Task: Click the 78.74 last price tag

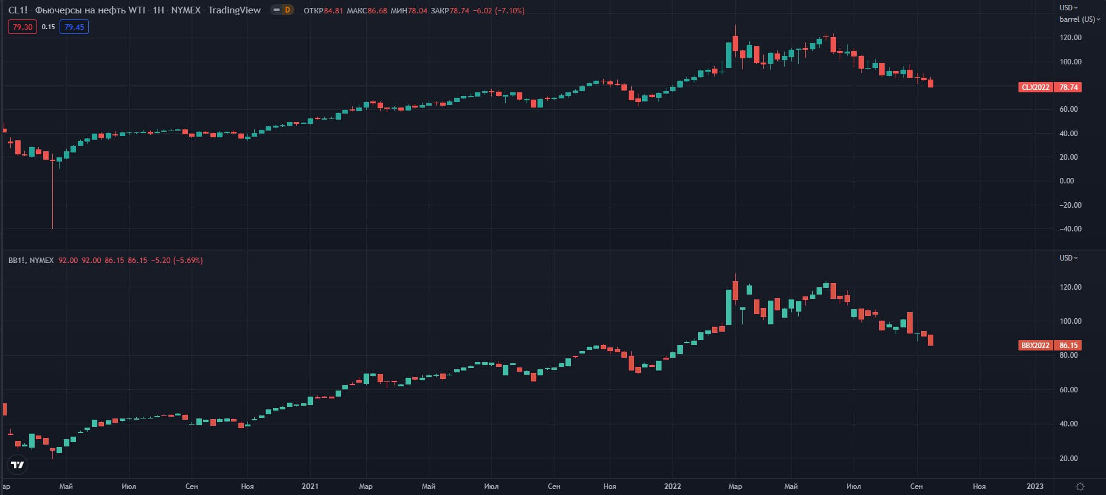Action: 1068,87
